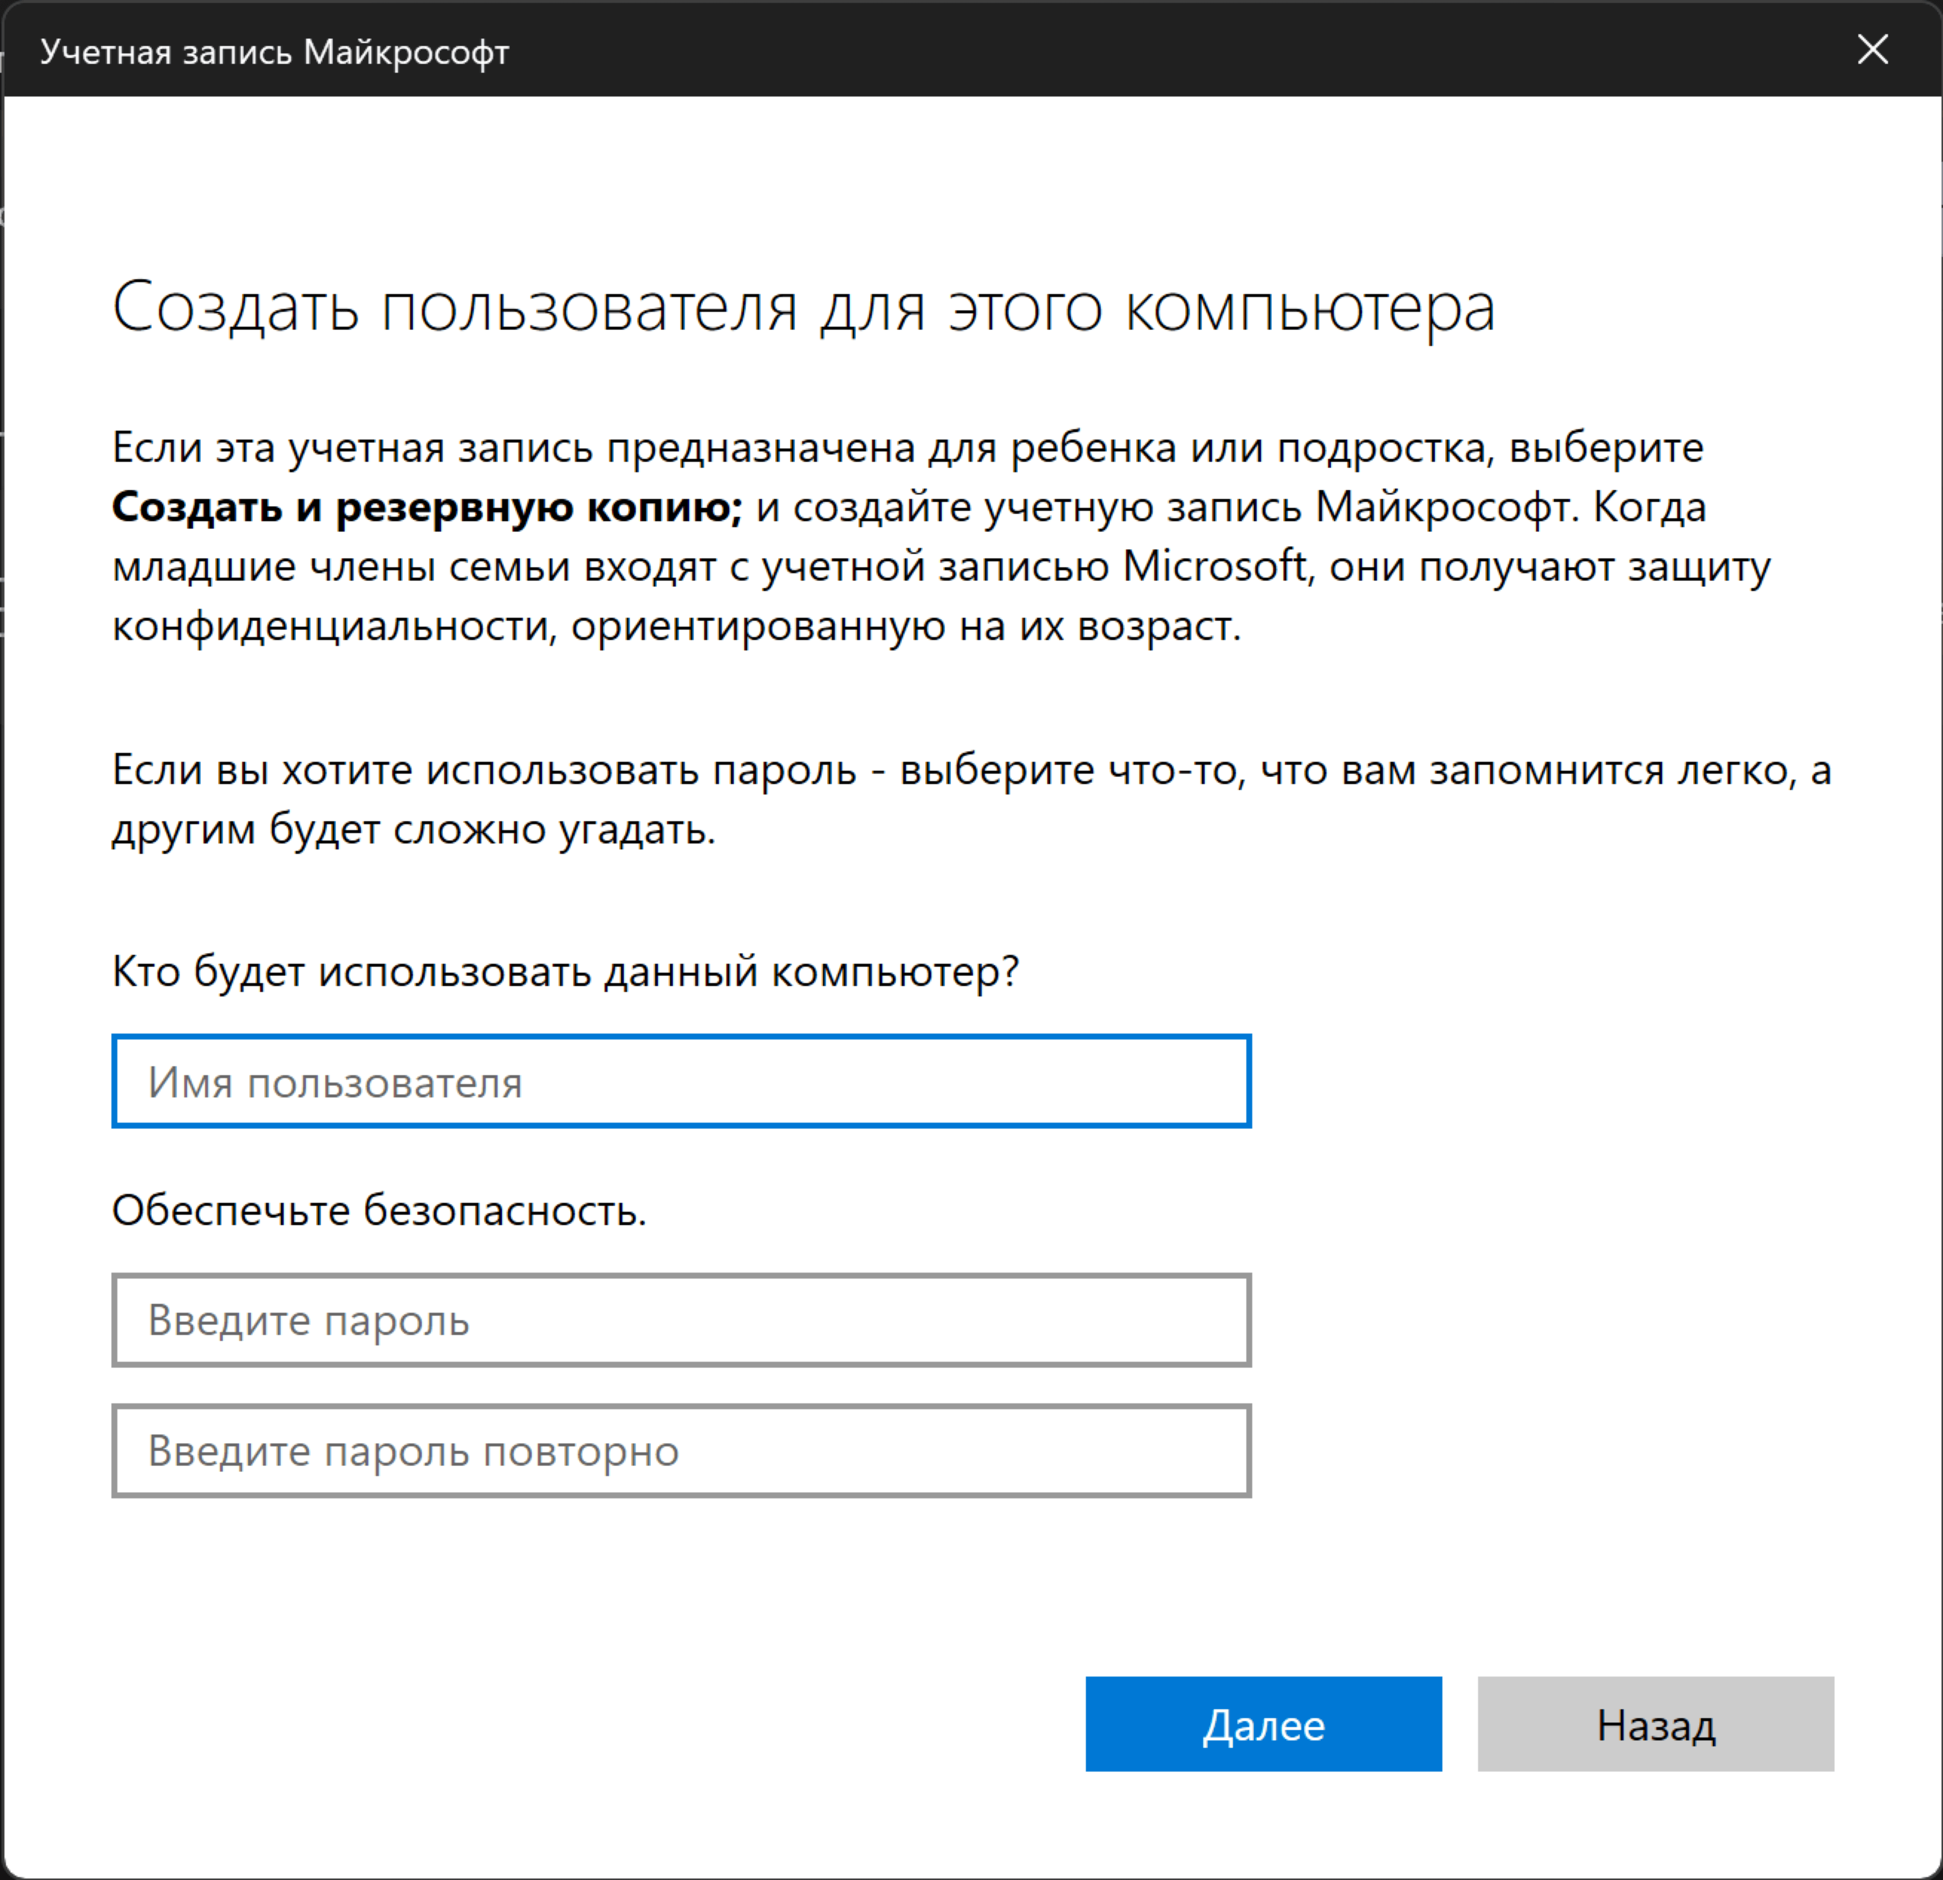Click the line ending with ориентированную на их возраст
Screen dimensions: 1943x1880
point(676,626)
